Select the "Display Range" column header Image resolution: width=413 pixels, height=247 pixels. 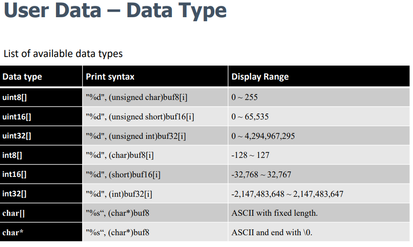pyautogui.click(x=260, y=77)
